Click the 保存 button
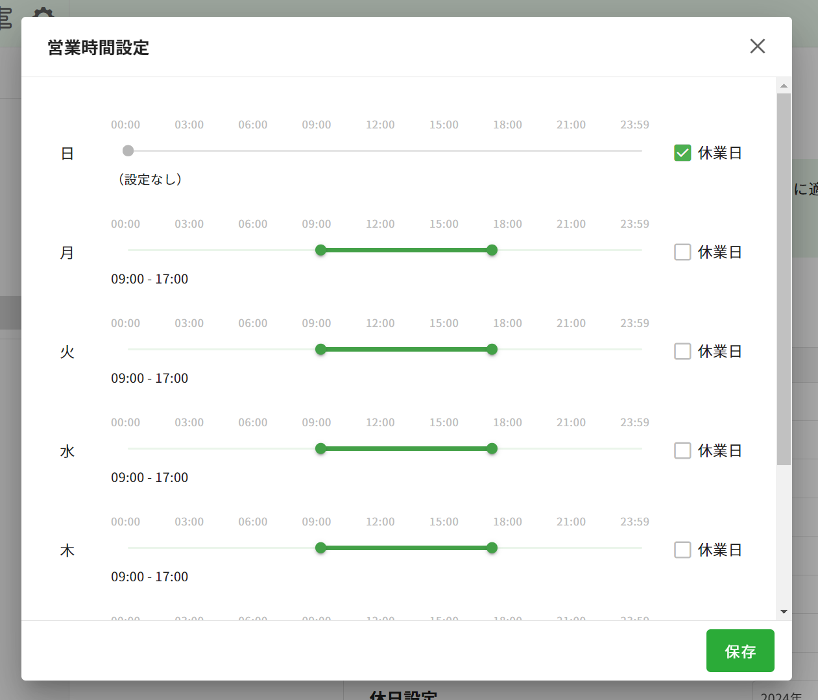The height and width of the screenshot is (700, 818). click(x=740, y=651)
